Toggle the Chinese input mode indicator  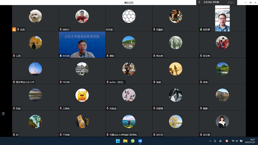point(220,141)
